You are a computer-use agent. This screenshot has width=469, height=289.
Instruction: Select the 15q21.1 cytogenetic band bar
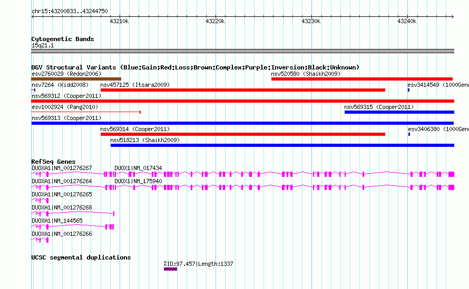(x=242, y=51)
